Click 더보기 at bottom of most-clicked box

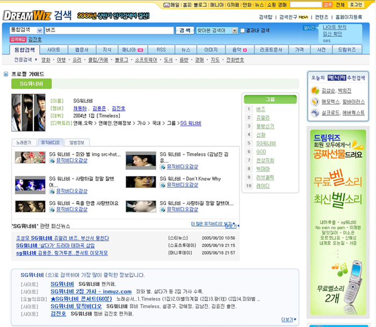288,319
